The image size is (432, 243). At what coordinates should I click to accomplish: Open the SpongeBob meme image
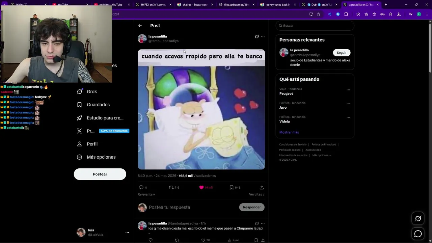tap(201, 109)
